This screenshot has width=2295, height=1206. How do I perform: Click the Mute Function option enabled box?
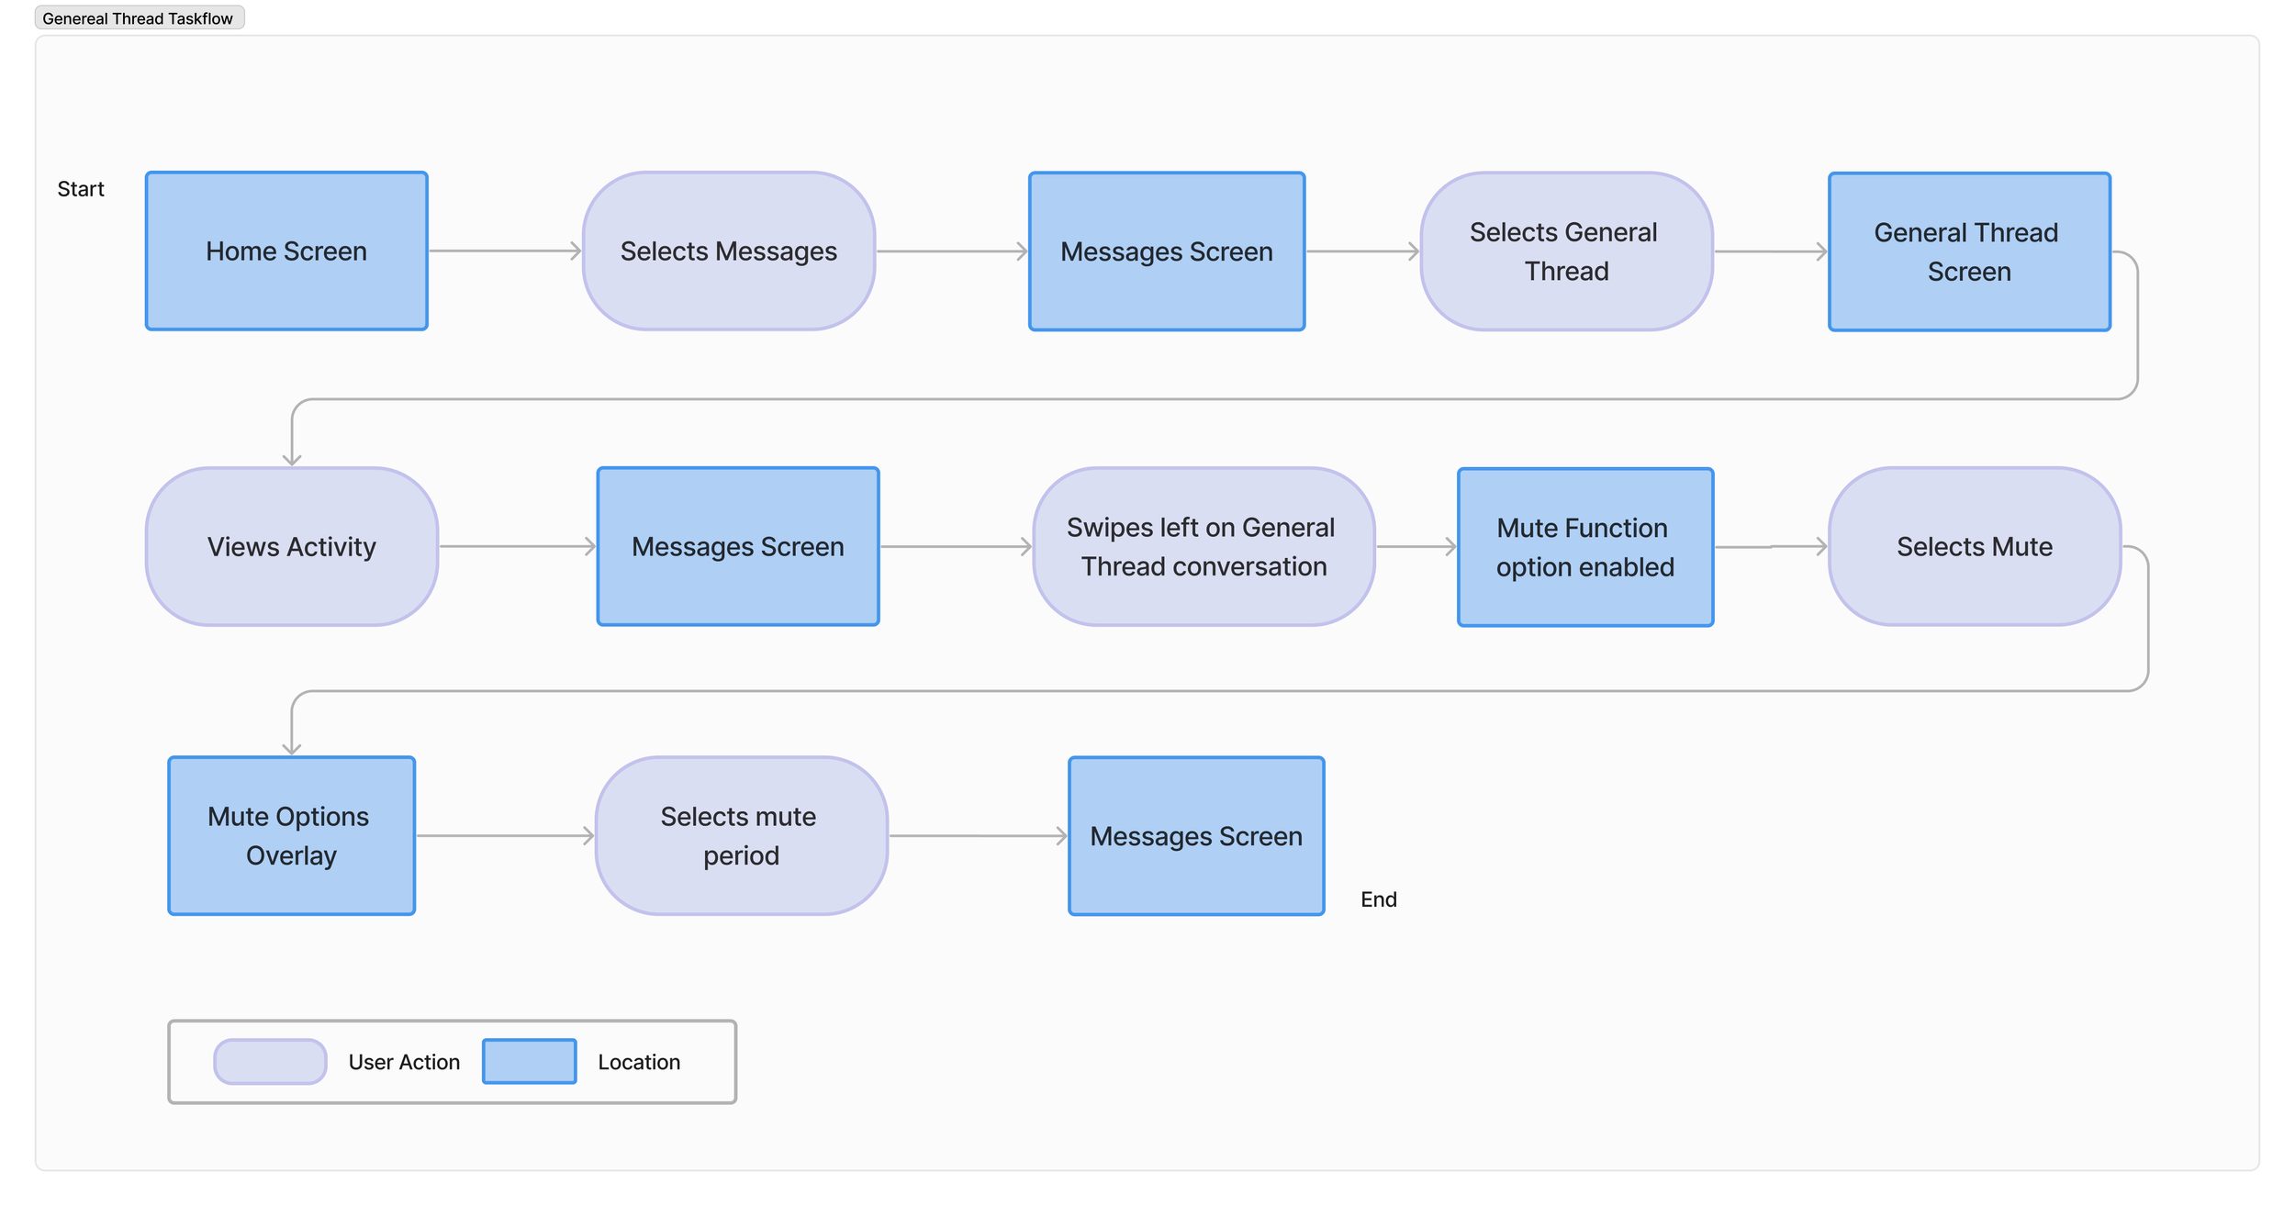1584,548
